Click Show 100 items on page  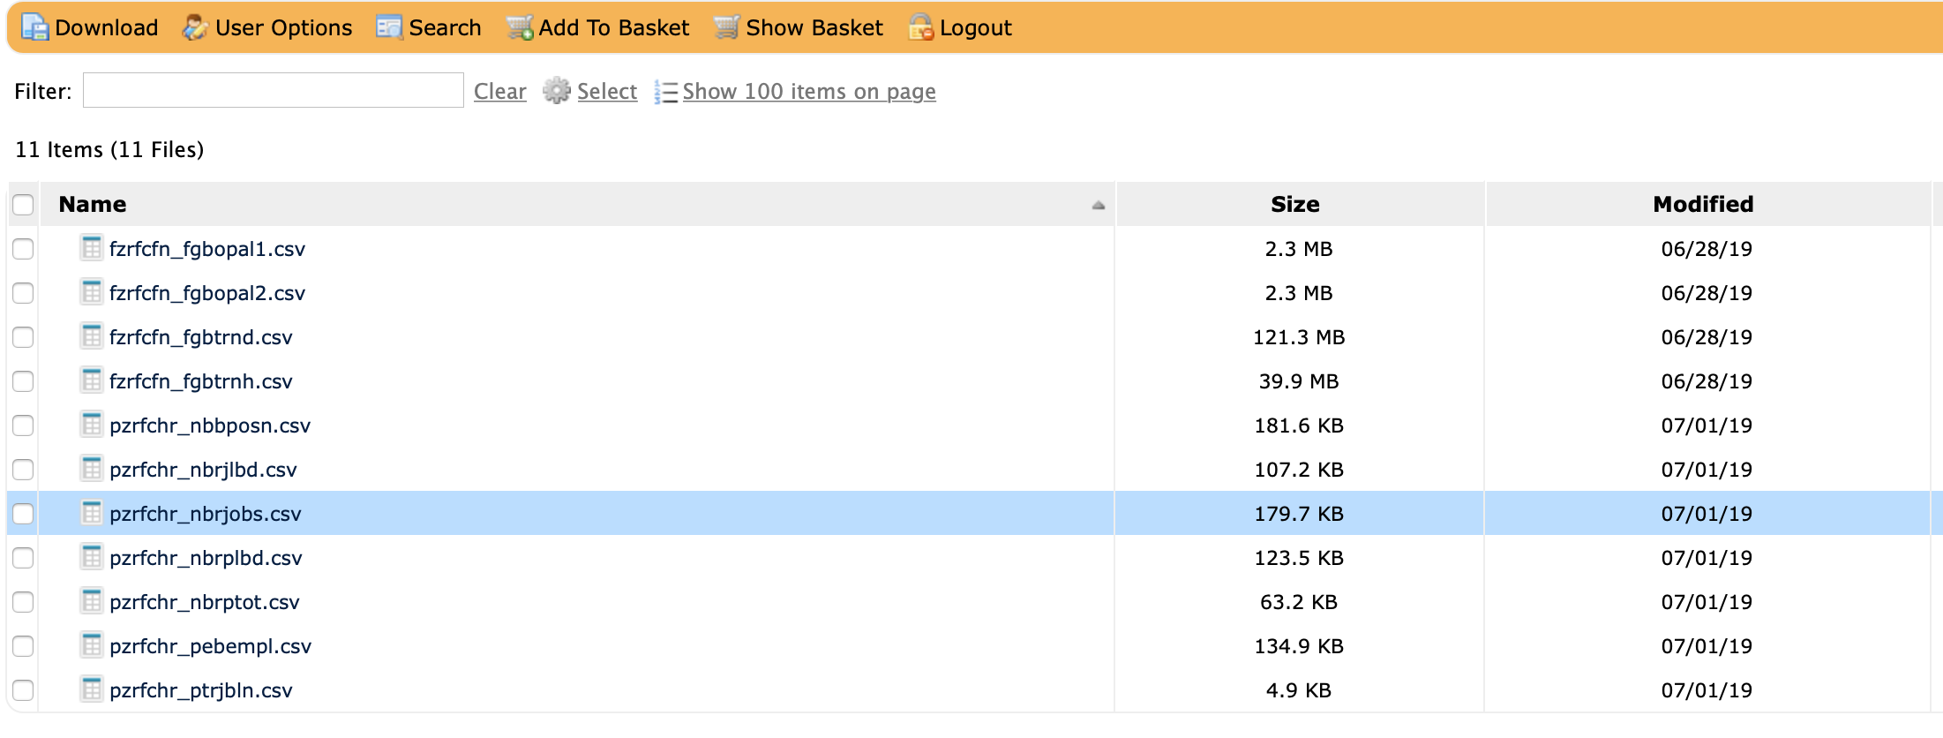tap(808, 92)
